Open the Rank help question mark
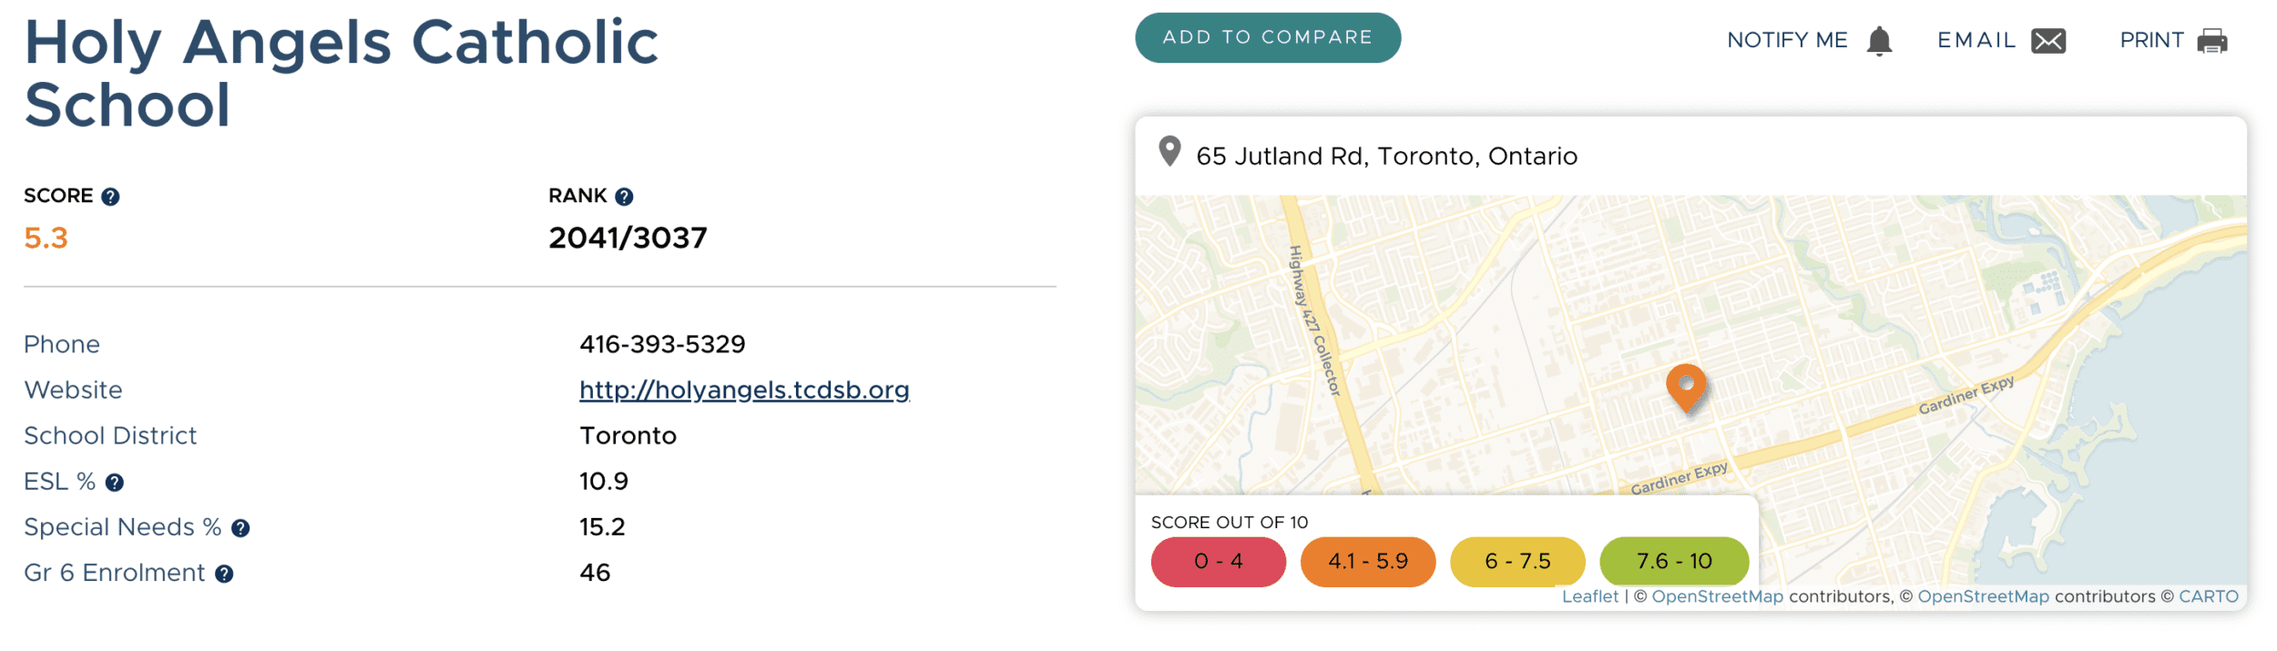The width and height of the screenshot is (2277, 651). 624,197
